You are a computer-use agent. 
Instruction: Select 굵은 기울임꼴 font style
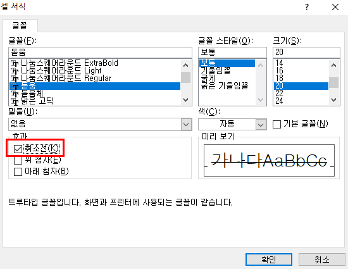click(227, 85)
